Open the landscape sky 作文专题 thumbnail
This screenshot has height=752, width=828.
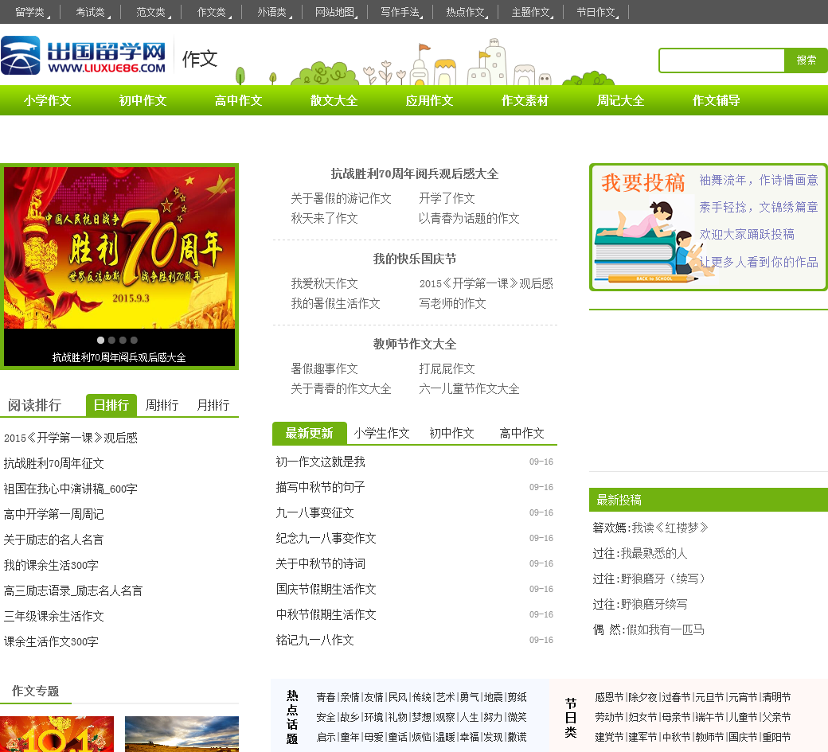tap(182, 734)
